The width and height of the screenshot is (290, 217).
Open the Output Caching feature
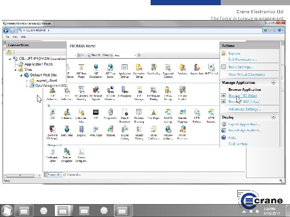[x=124, y=133]
